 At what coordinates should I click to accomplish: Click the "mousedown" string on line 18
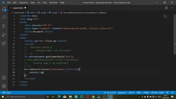click(x=58, y=69)
